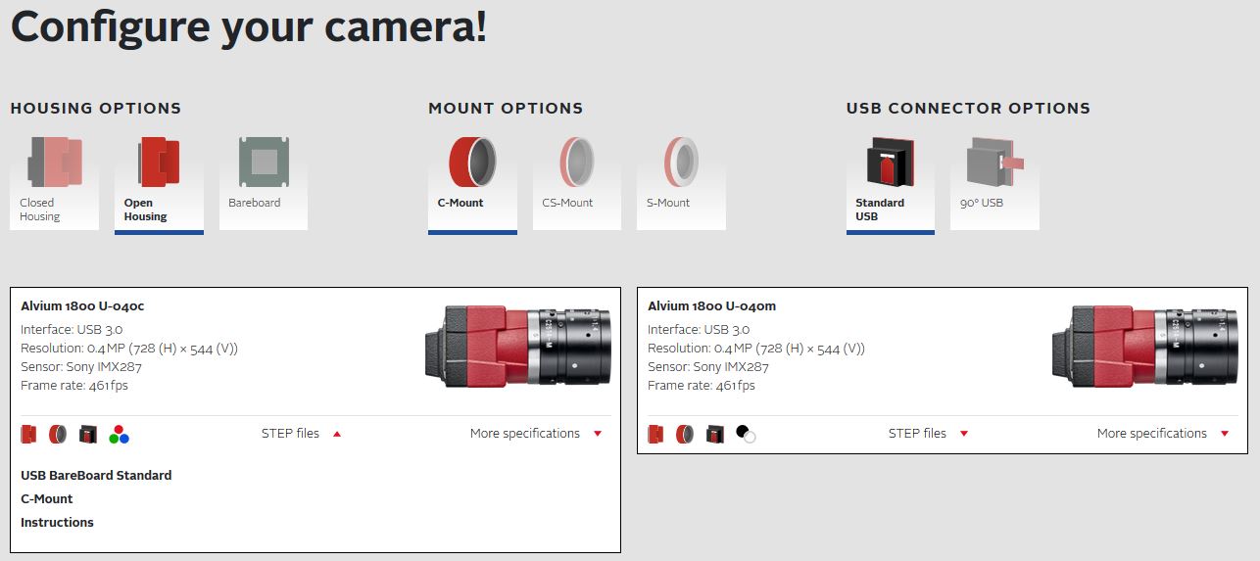Screen dimensions: 1260x561
Task: Click the RGB color sensor icon on U-040c
Action: (120, 435)
